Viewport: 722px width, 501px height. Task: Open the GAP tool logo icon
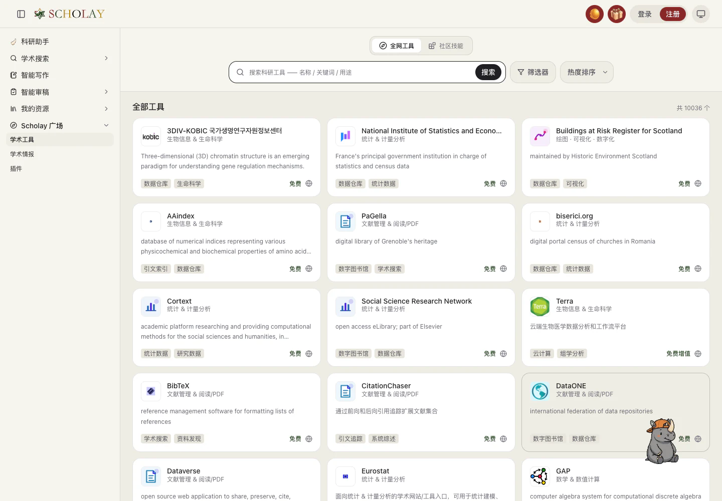[540, 476]
